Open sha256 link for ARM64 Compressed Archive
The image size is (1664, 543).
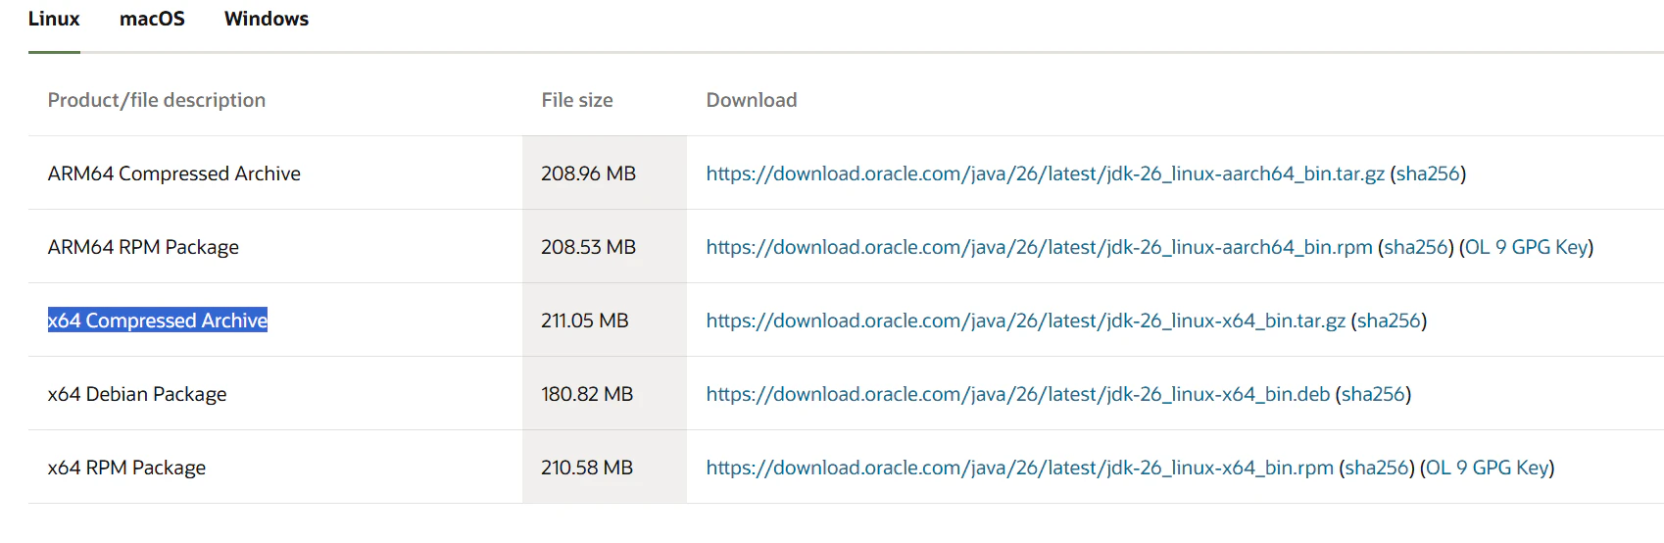(x=1428, y=173)
